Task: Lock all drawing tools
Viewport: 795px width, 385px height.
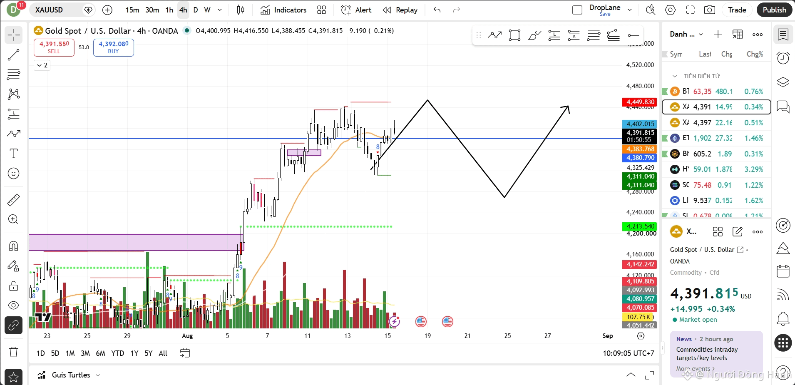Action: [14, 286]
